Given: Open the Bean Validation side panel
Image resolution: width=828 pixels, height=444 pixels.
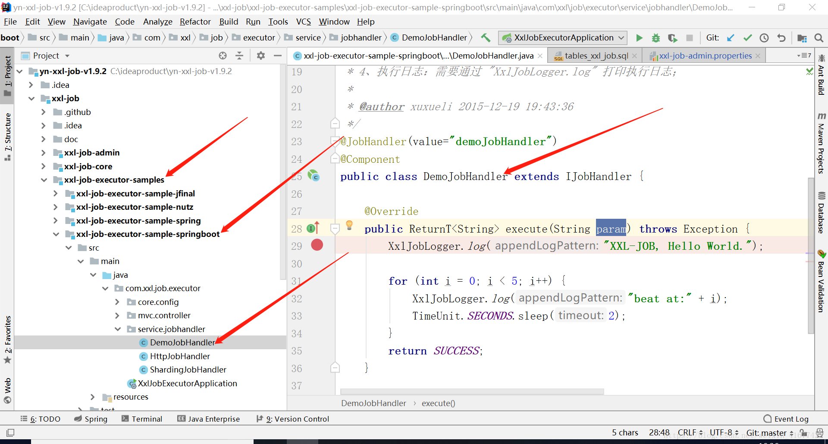Looking at the screenshot, I should (821, 281).
